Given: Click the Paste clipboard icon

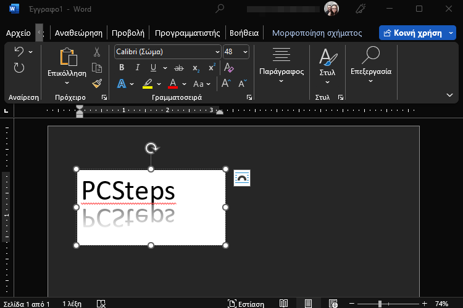Looking at the screenshot, I should tap(69, 57).
